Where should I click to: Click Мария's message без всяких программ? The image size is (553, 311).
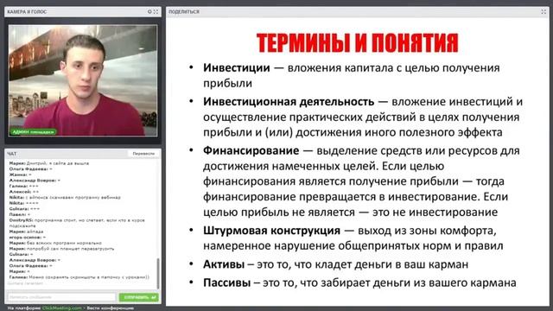coord(55,243)
